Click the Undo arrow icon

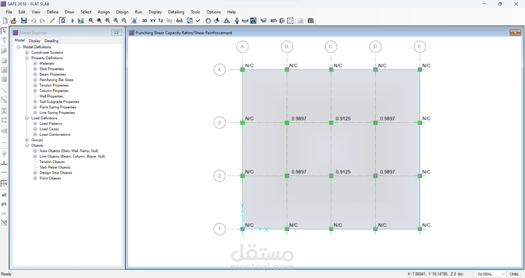point(34,21)
